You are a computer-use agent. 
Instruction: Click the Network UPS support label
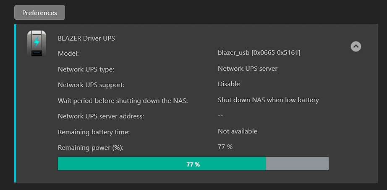click(91, 85)
